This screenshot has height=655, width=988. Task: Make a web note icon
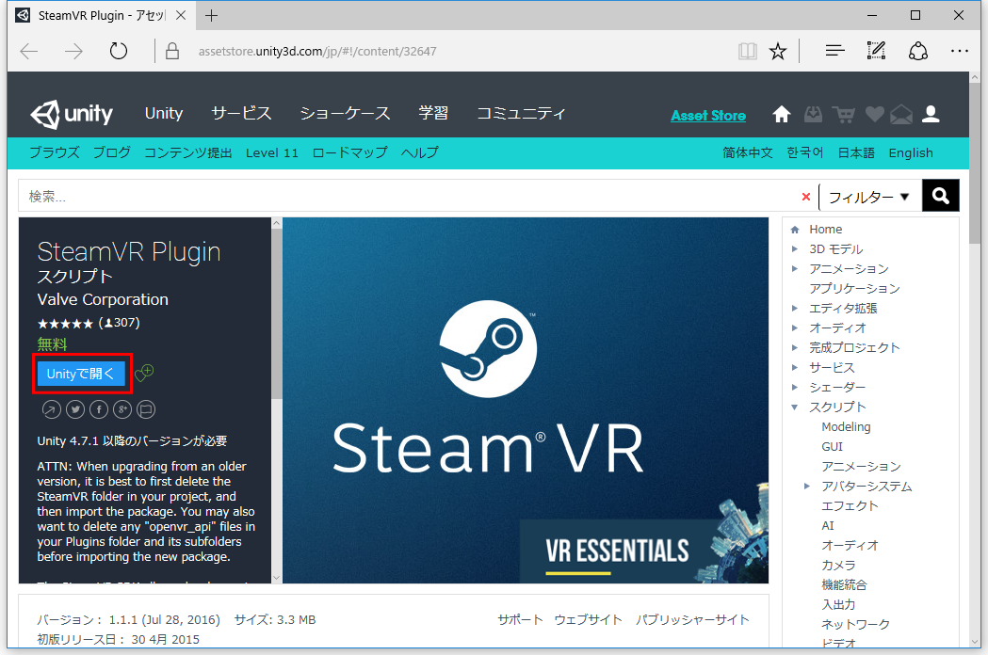point(876,51)
